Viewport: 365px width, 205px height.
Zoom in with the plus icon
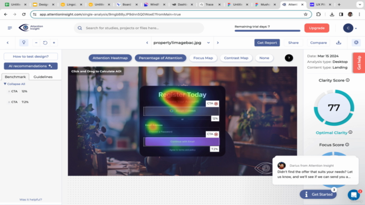(x=54, y=43)
